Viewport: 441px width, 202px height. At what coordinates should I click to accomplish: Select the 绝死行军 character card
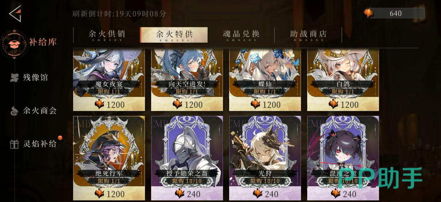click(x=109, y=158)
